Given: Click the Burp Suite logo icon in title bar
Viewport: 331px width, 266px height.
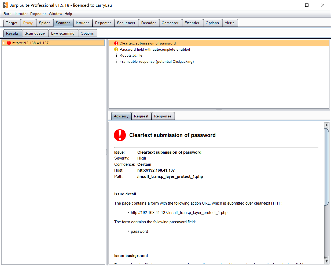Looking at the screenshot, I should click(x=5, y=5).
